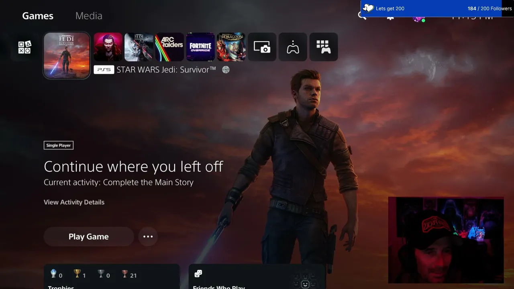514x289 pixels.
Task: Click the Single Player tag
Action: coord(59,145)
